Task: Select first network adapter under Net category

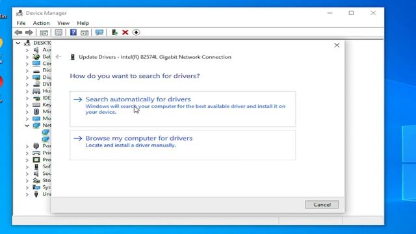Action: click(x=45, y=132)
